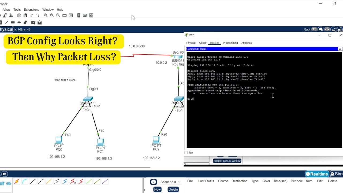
Task: Click the cluster/server stack toolbar icon
Action: 85,16
